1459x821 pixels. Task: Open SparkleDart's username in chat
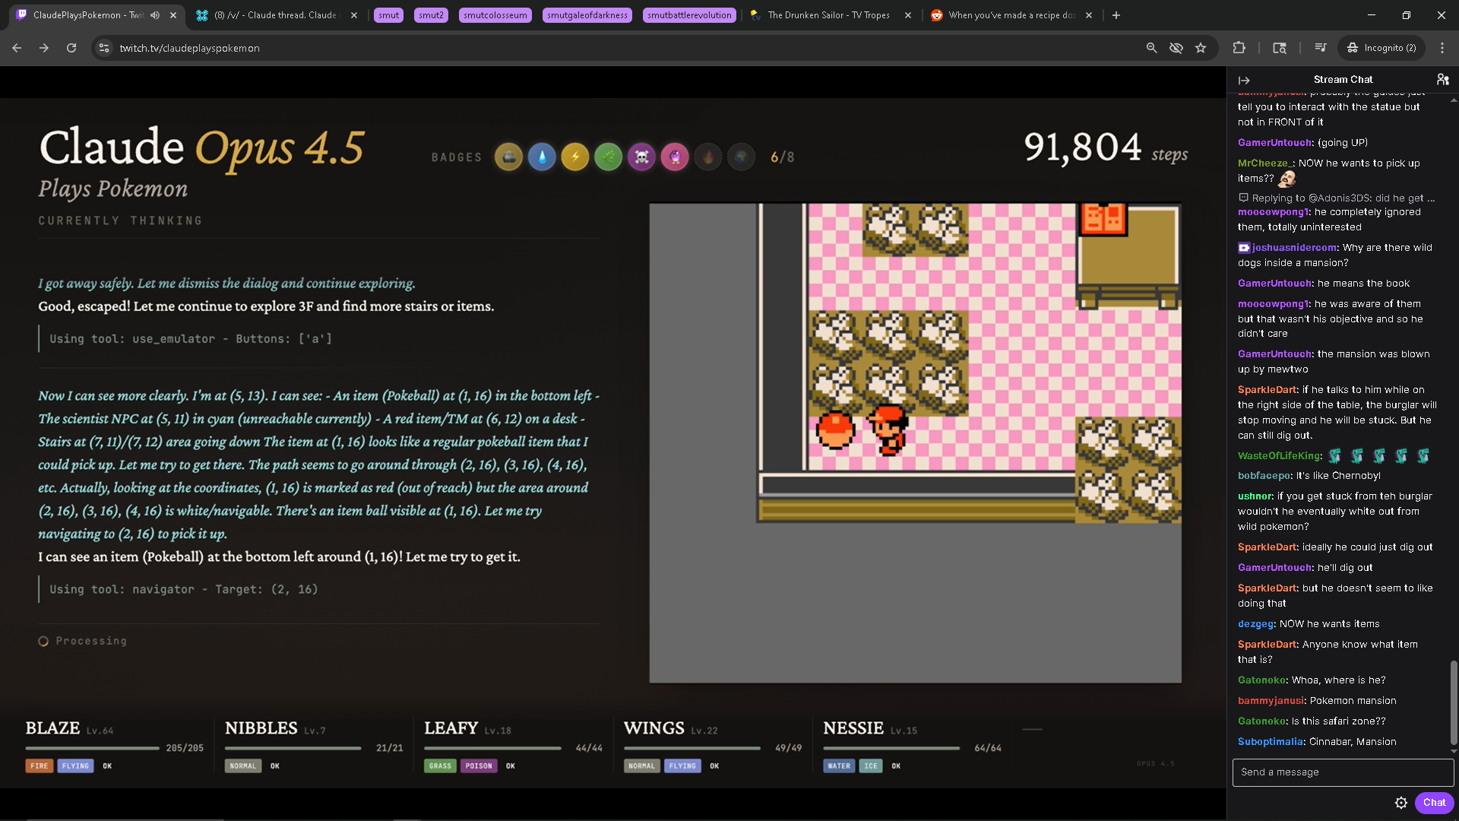1267,390
